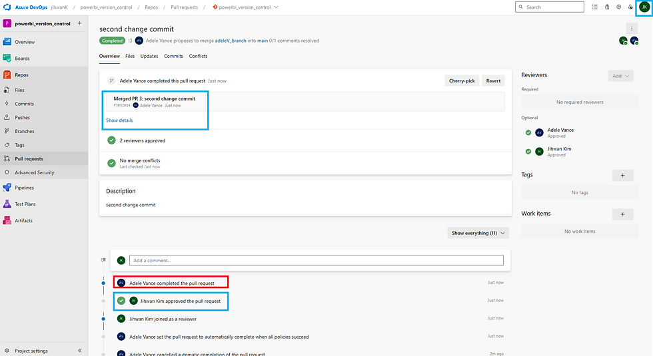Screen dimensions: 653x356
Task: Switch to the Files tab
Action: click(x=130, y=56)
